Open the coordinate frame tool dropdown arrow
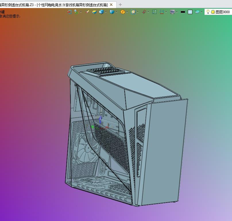The height and width of the screenshot is (221, 232). [x=81, y=12]
